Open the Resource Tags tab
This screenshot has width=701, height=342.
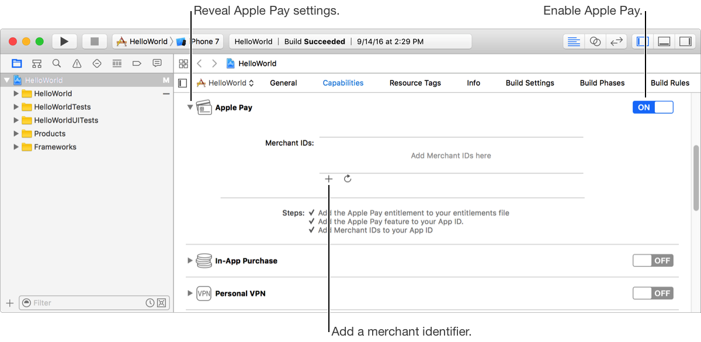pyautogui.click(x=415, y=83)
